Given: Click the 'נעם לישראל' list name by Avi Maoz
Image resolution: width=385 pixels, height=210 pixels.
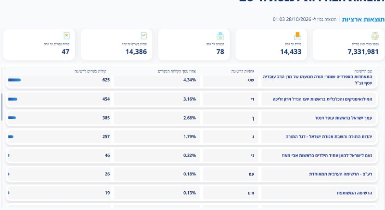Looking at the screenshot, I should tap(327, 155).
